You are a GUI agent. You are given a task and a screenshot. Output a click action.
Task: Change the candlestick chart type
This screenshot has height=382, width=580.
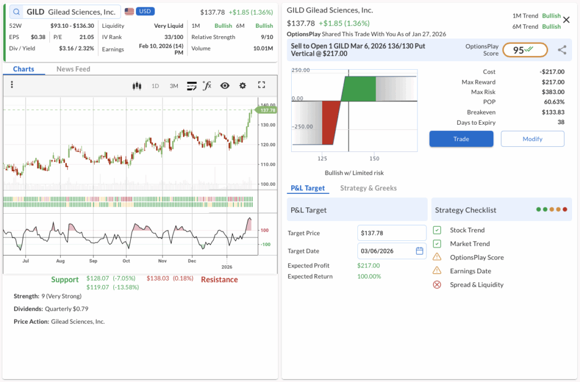pos(137,86)
